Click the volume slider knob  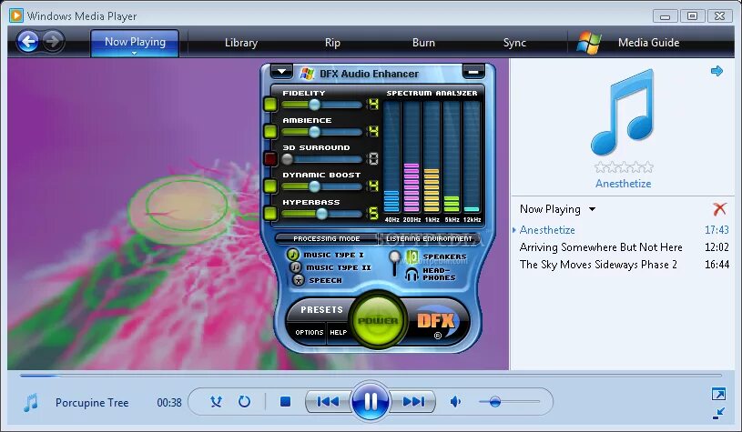tap(495, 402)
